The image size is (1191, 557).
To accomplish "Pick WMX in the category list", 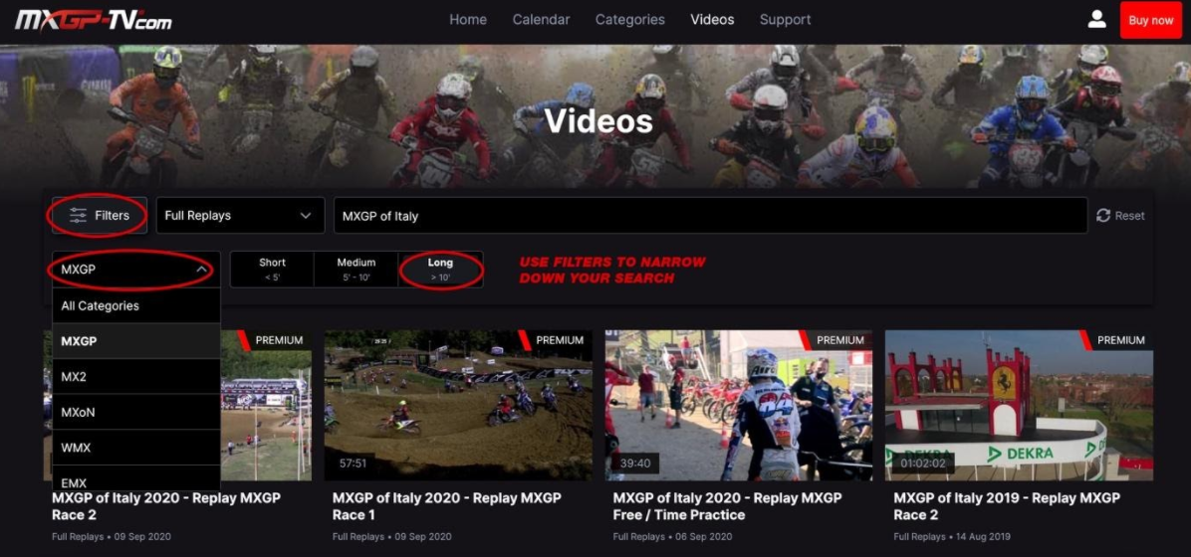I will point(135,448).
